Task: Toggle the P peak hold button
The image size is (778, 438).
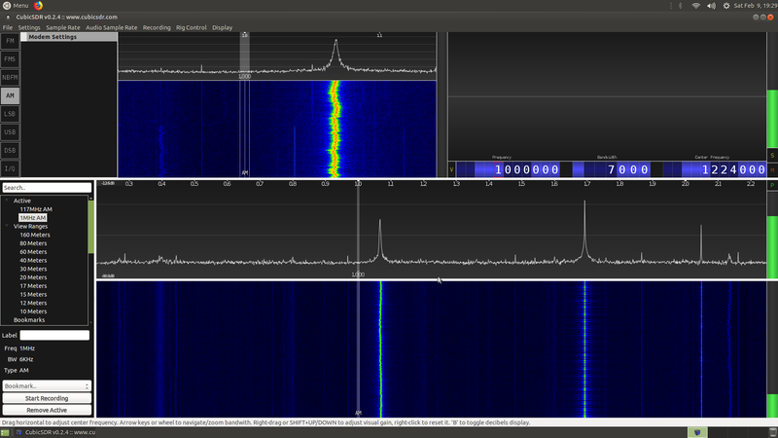Action: click(x=772, y=185)
